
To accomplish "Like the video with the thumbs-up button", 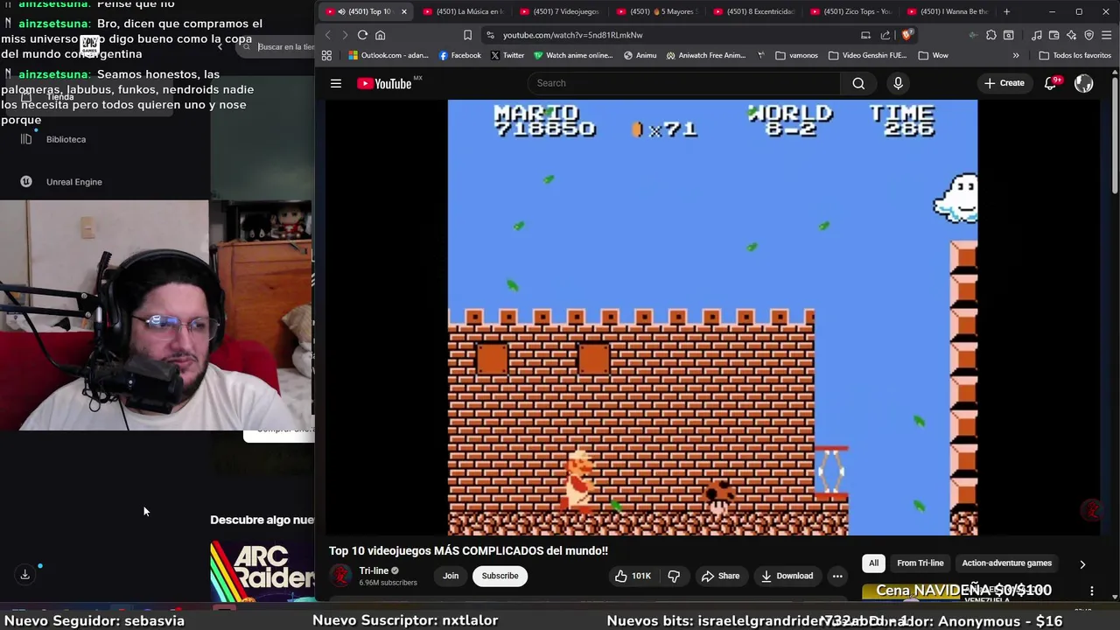I will click(x=633, y=576).
